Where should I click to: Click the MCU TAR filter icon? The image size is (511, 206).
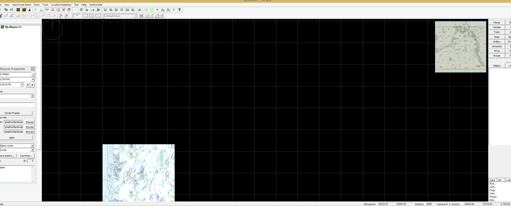pos(111,10)
